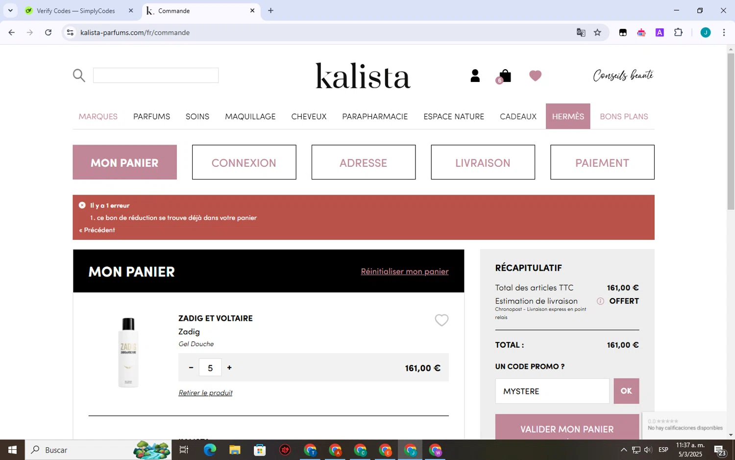
Task: Click the quantity field showing 5
Action: (x=210, y=367)
